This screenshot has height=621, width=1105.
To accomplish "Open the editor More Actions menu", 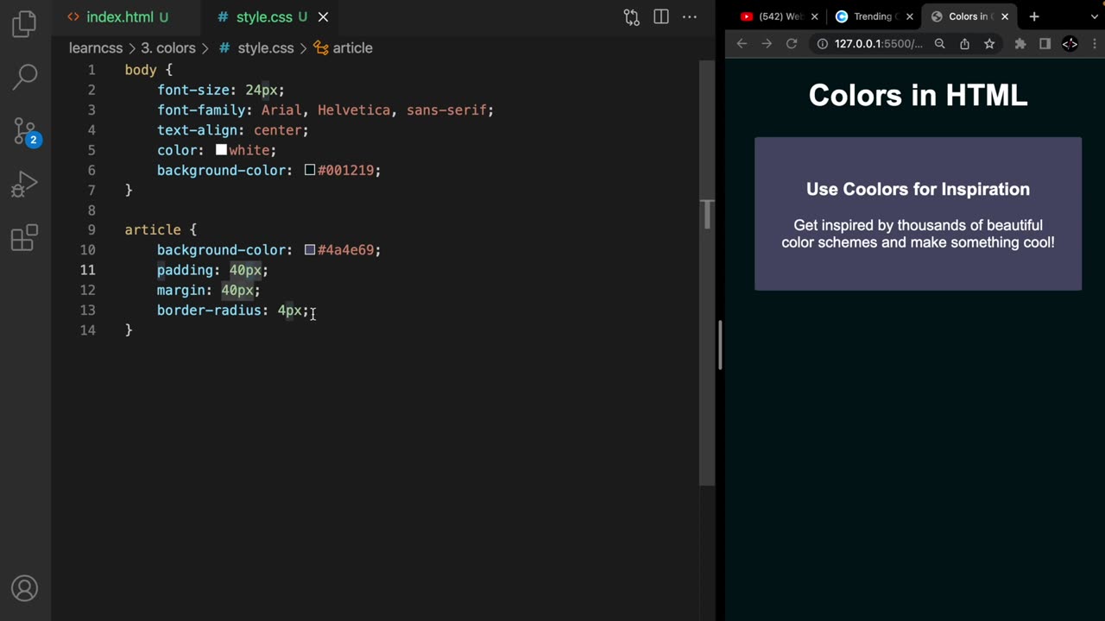I will click(x=690, y=17).
